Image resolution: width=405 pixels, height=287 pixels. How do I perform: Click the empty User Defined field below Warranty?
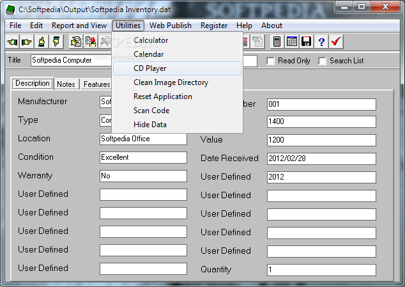(143, 194)
